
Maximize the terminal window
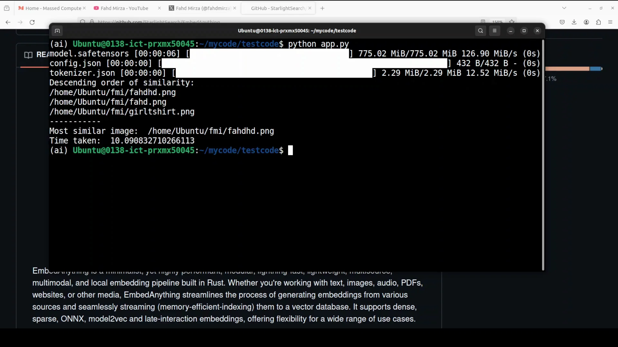click(524, 31)
